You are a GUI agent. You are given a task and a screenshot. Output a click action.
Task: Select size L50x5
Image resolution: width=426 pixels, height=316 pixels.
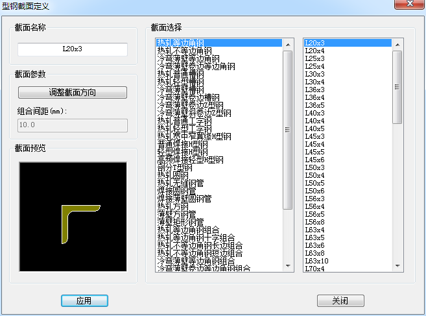coord(348,183)
